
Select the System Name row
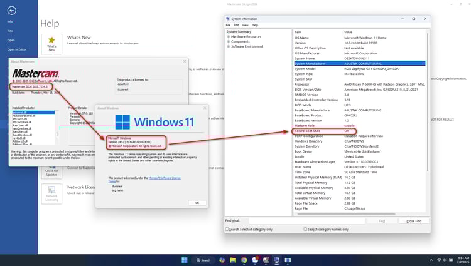point(360,58)
